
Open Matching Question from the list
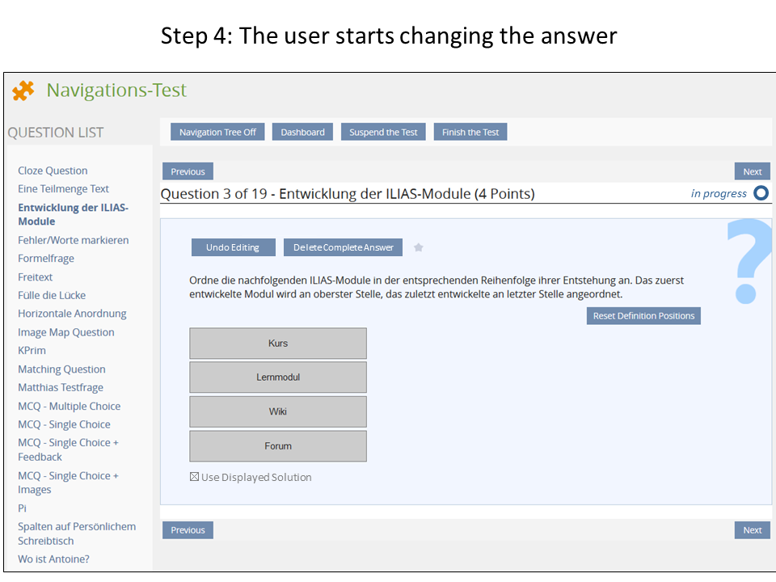point(61,369)
